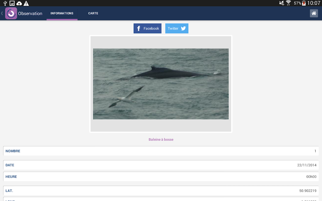322x201 pixels.
Task: Tap the cloud upload notification icon
Action: click(19, 3)
